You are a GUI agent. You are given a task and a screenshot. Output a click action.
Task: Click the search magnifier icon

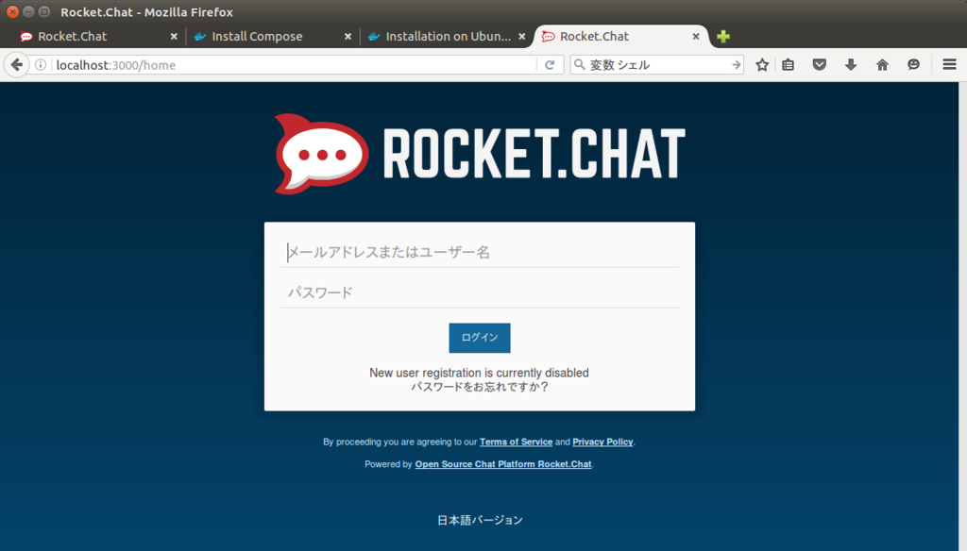[580, 64]
